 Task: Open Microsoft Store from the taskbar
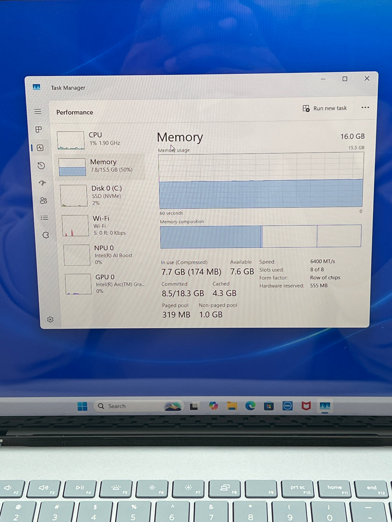(269, 406)
